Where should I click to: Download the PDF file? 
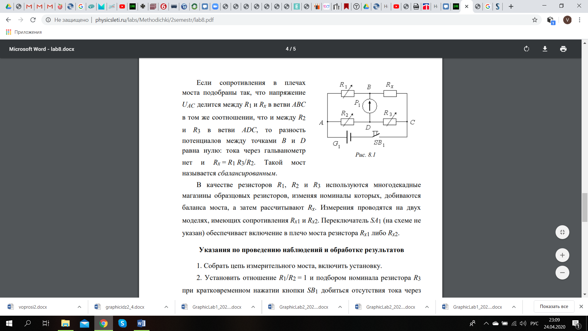tap(545, 49)
